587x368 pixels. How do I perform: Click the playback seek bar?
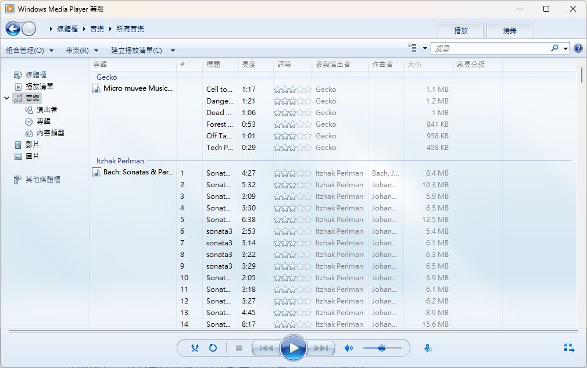(x=293, y=331)
